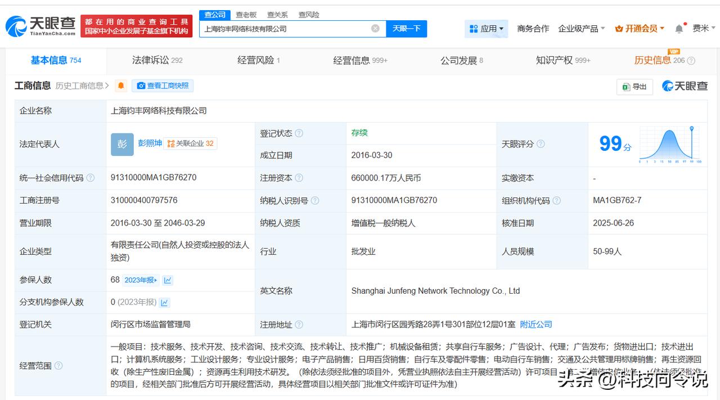Viewport: 720px width, 400px height.
Task: Click the help icon next to 注册地址
Action: (299, 325)
